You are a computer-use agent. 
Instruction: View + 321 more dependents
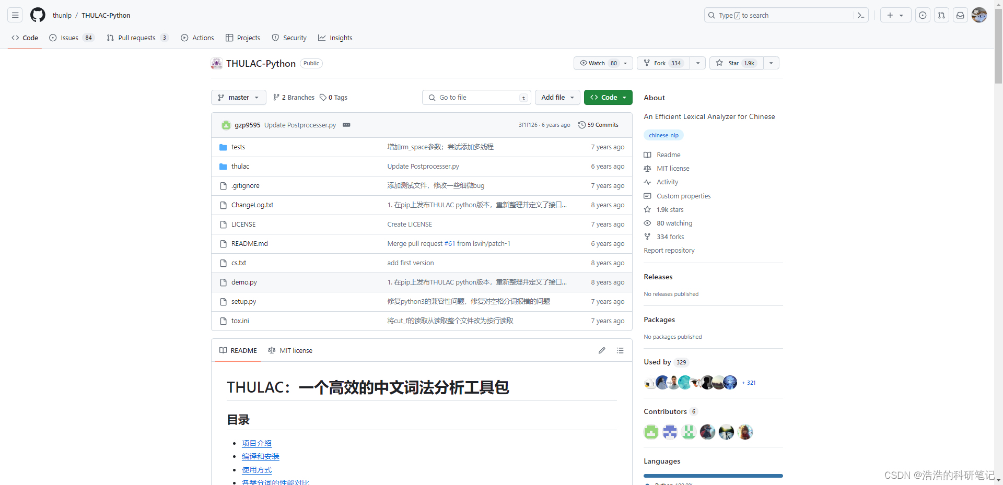click(749, 383)
